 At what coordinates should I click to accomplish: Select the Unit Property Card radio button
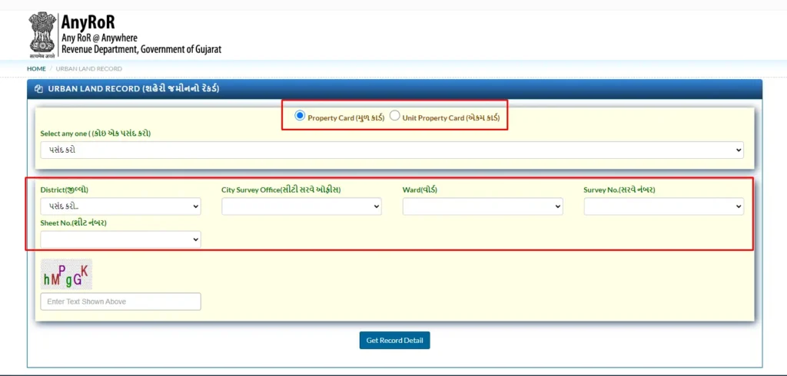[394, 116]
